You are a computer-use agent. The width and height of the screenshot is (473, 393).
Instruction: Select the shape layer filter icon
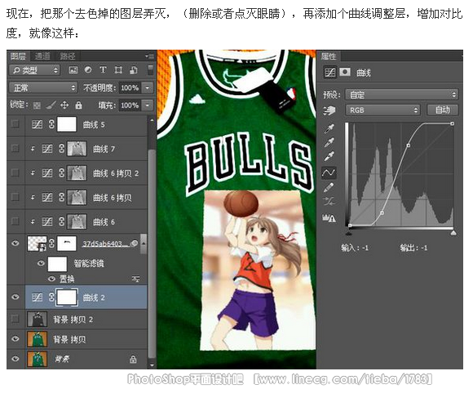click(x=118, y=70)
